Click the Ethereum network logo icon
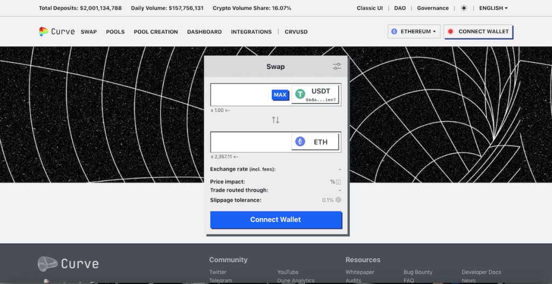 click(x=394, y=31)
